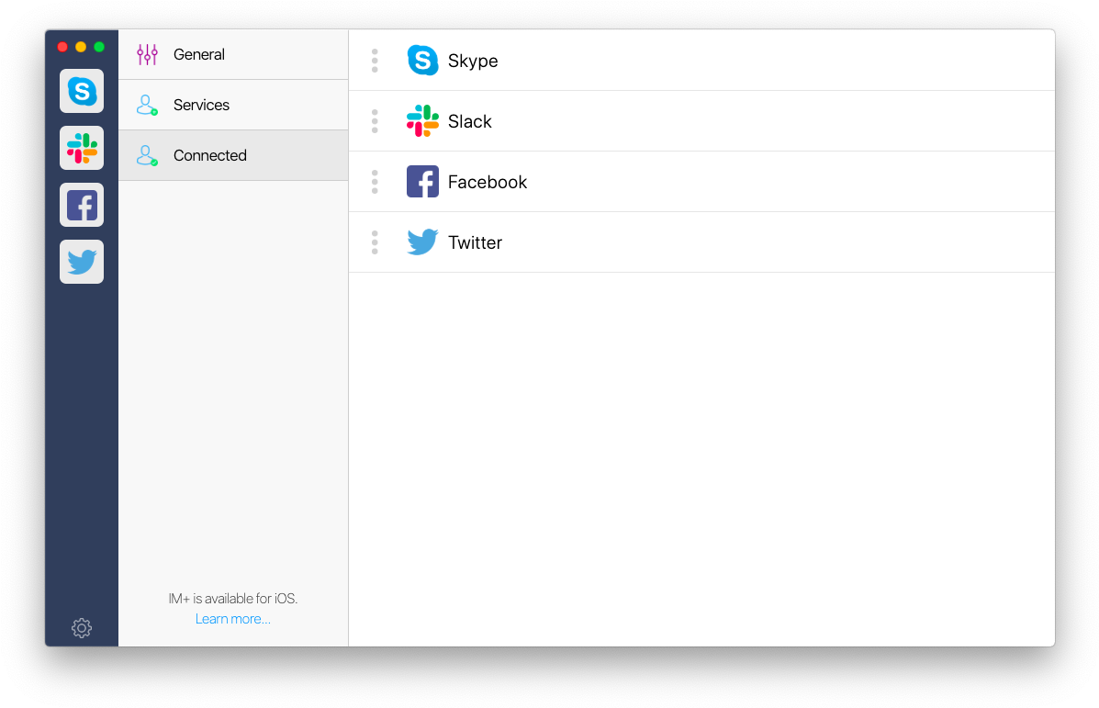
Task: Click the drag handle beside Facebook
Action: (375, 182)
